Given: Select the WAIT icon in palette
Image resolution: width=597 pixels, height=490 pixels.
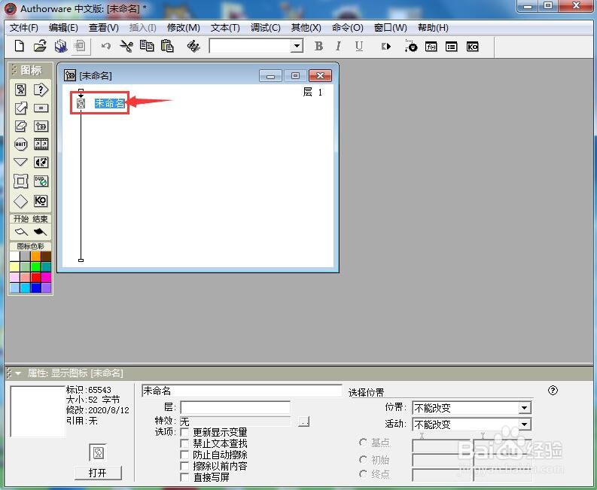Looking at the screenshot, I should pos(20,145).
